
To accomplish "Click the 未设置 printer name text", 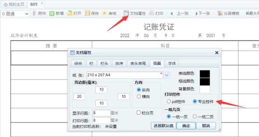I will tap(111, 127).
